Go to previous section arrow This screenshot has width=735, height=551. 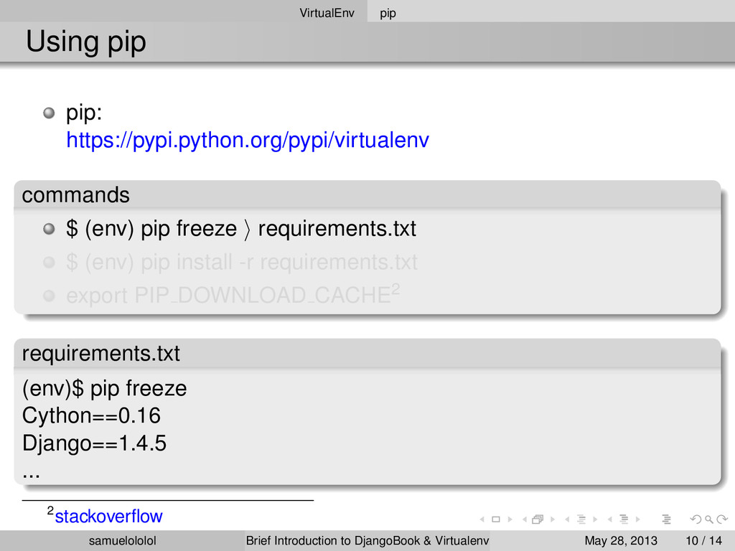point(610,519)
